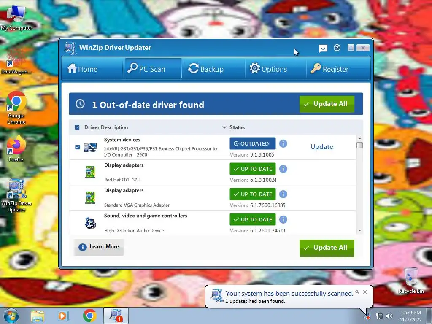Viewport: 432px width, 324px height.
Task: Open the feedback message icon in title bar
Action: 323,49
